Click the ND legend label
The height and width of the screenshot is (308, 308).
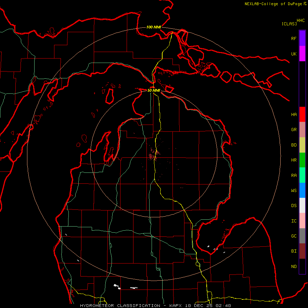pyautogui.click(x=294, y=267)
